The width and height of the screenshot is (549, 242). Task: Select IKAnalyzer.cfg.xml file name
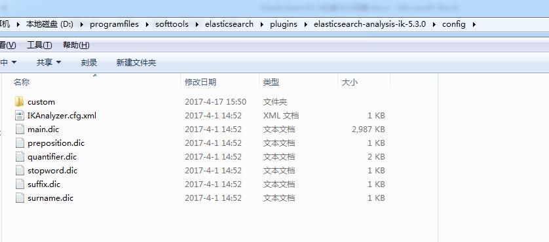(62, 115)
